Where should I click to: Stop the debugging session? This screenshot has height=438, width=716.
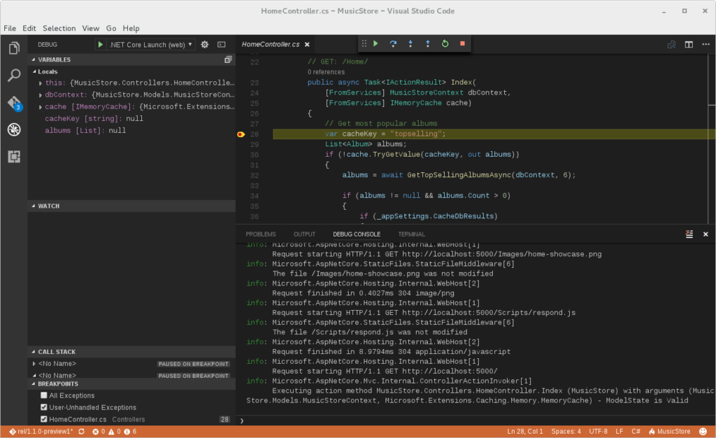(462, 43)
